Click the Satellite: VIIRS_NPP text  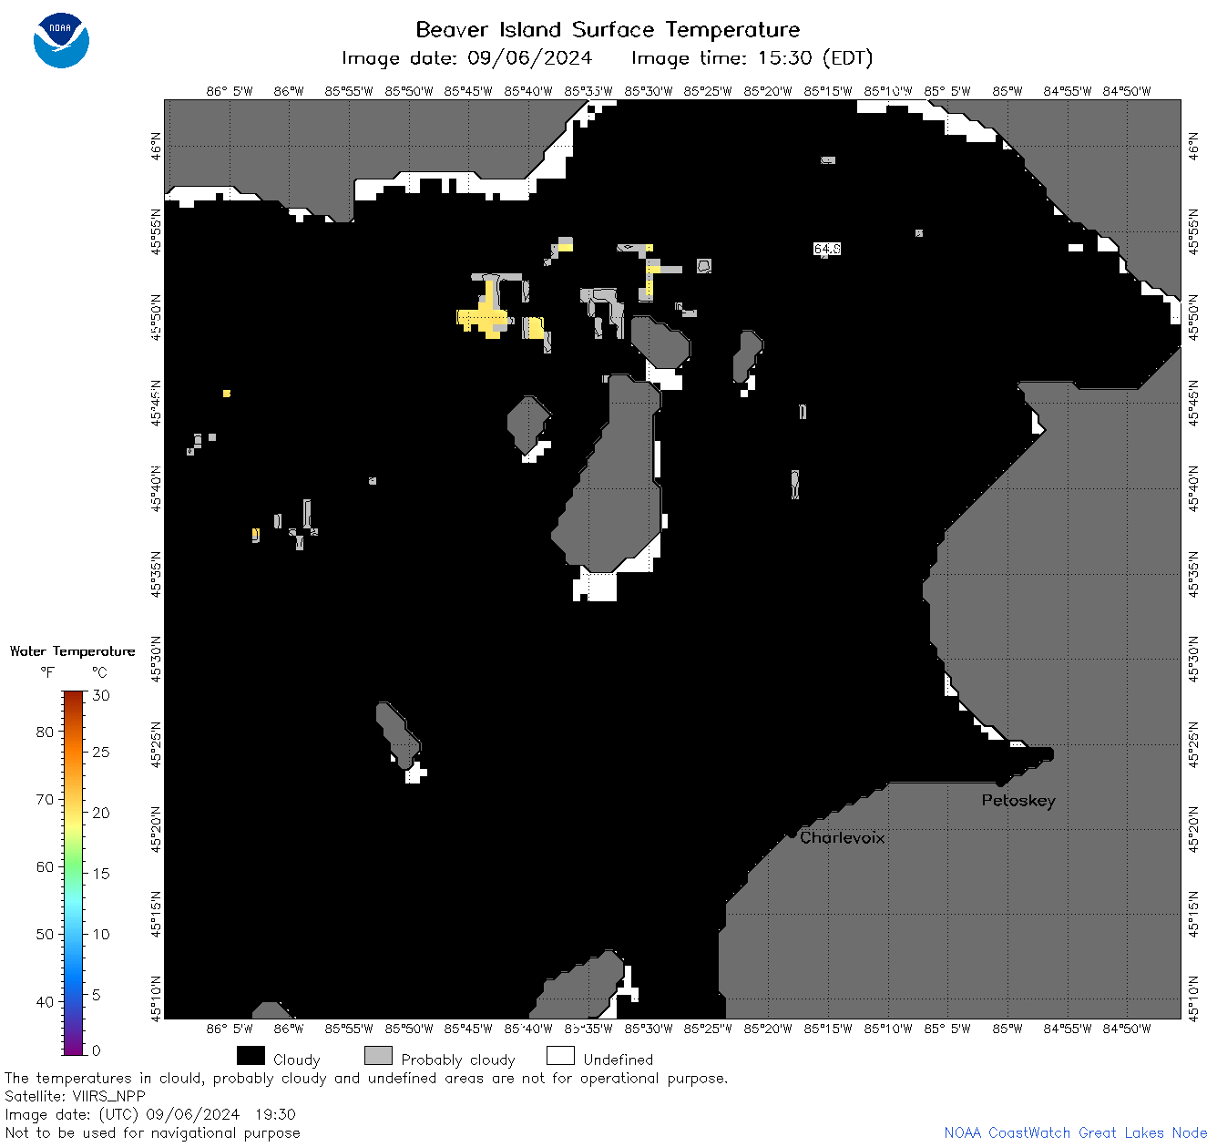point(75,1097)
